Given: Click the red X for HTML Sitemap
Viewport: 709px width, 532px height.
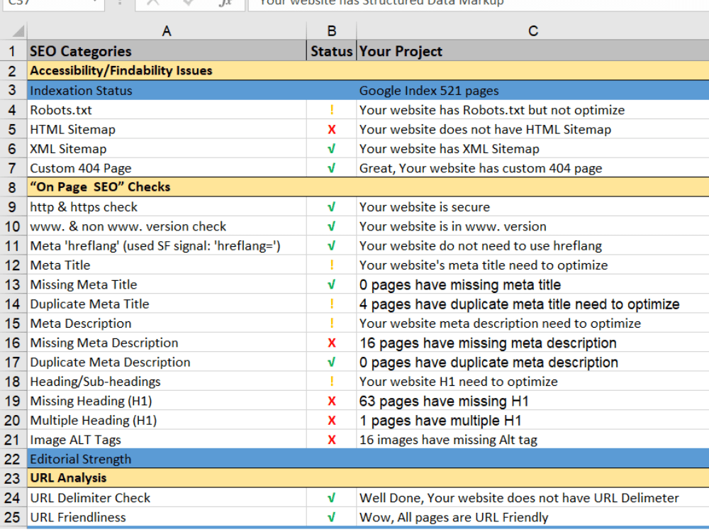Looking at the screenshot, I should click(x=331, y=129).
